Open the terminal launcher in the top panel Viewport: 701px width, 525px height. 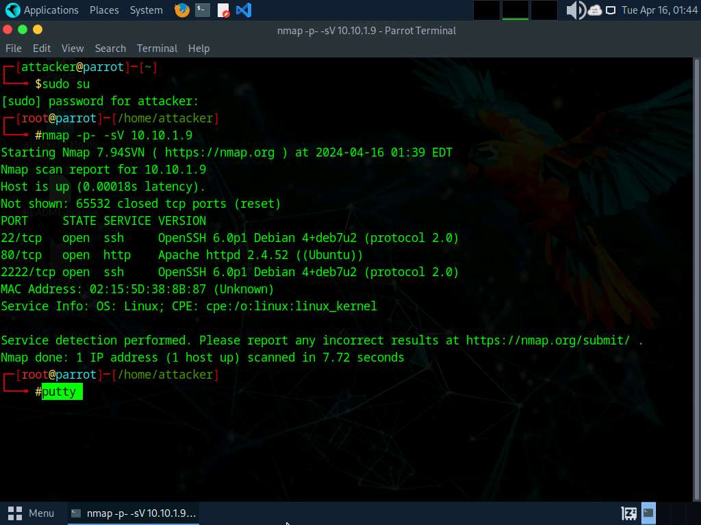pos(201,10)
